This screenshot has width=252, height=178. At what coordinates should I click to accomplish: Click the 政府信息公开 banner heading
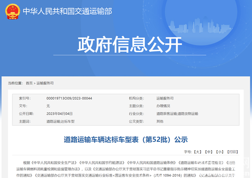130,45
